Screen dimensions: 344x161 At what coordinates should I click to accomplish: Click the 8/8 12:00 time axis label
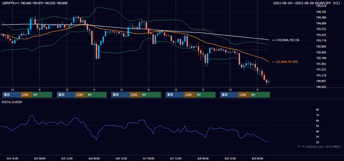[230, 159]
